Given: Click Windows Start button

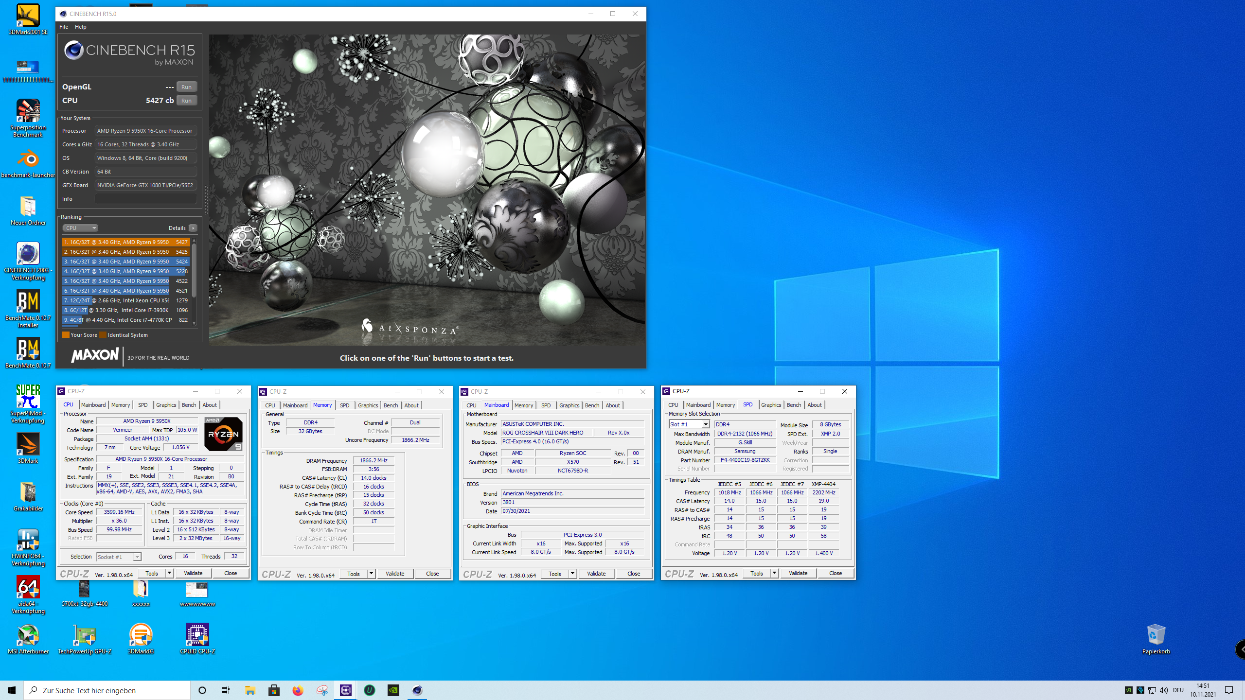Looking at the screenshot, I should [12, 690].
